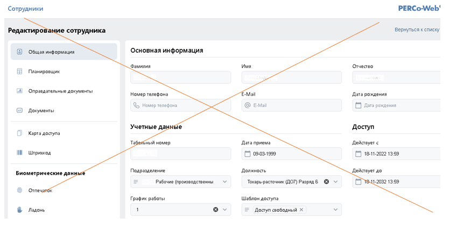
Task: Click the Оправдательные документы icon
Action: click(19, 91)
